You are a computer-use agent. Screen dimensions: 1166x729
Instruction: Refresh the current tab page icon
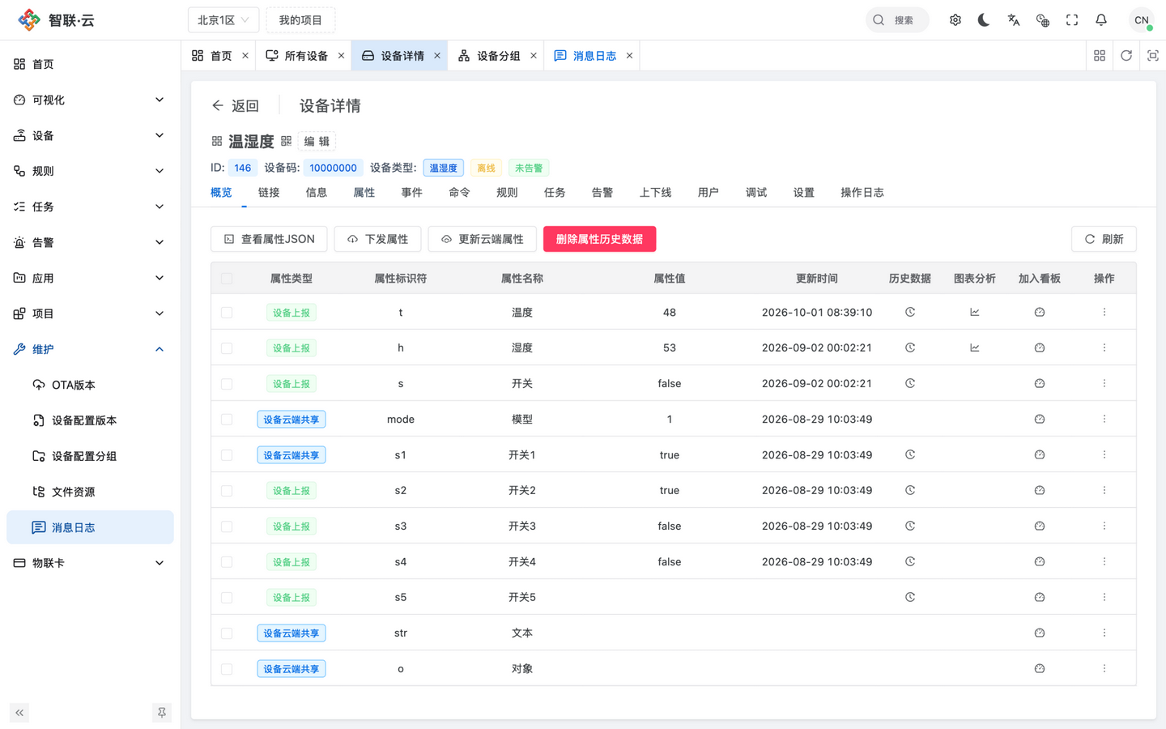(1126, 56)
